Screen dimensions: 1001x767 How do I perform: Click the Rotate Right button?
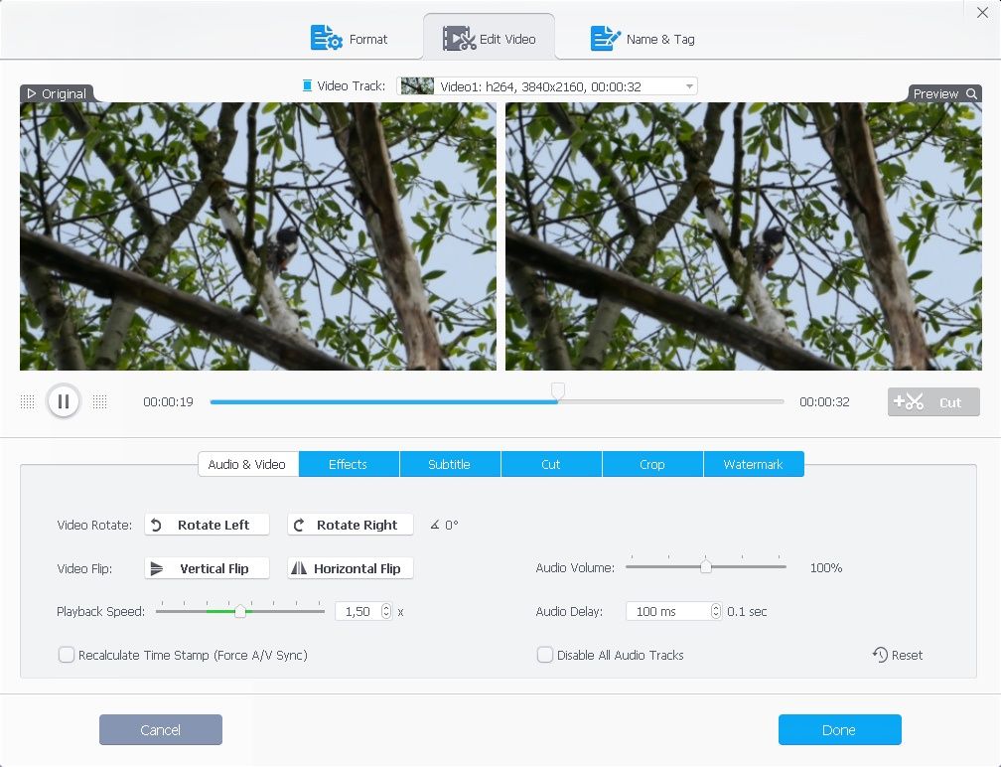350,525
